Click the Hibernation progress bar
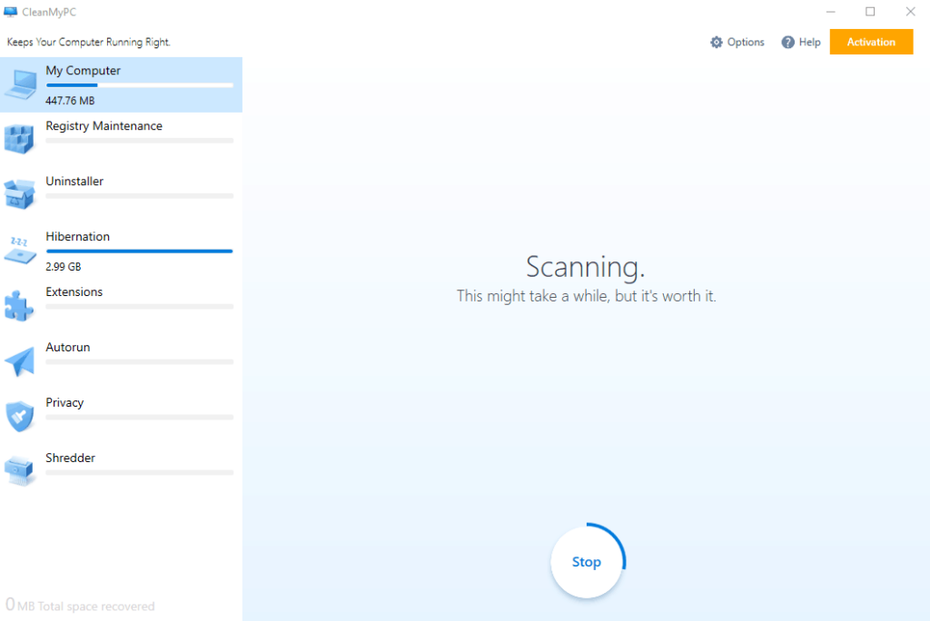930x621 pixels. click(139, 251)
